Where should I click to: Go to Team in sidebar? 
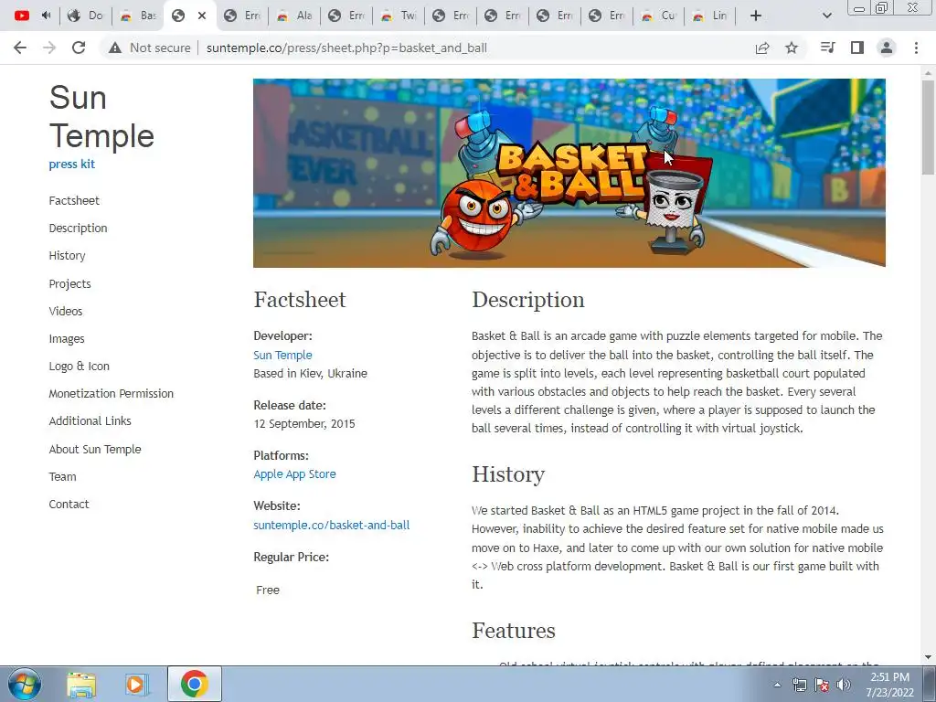point(63,476)
